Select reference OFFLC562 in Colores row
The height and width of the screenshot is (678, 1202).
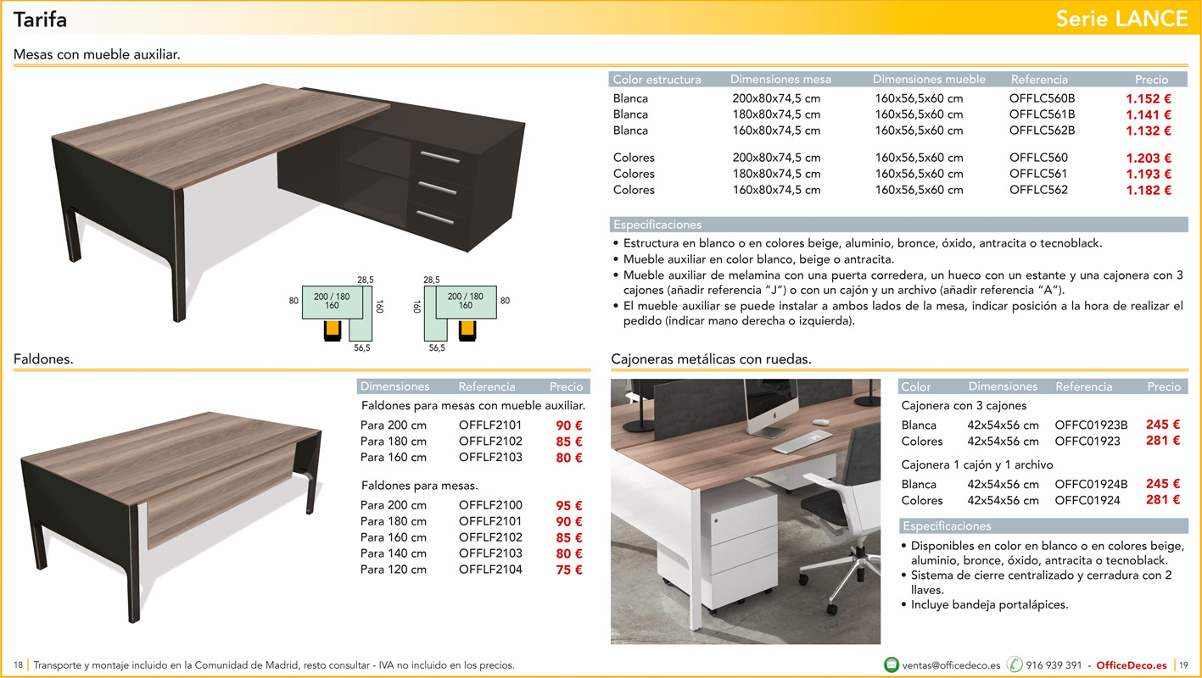[1038, 190]
